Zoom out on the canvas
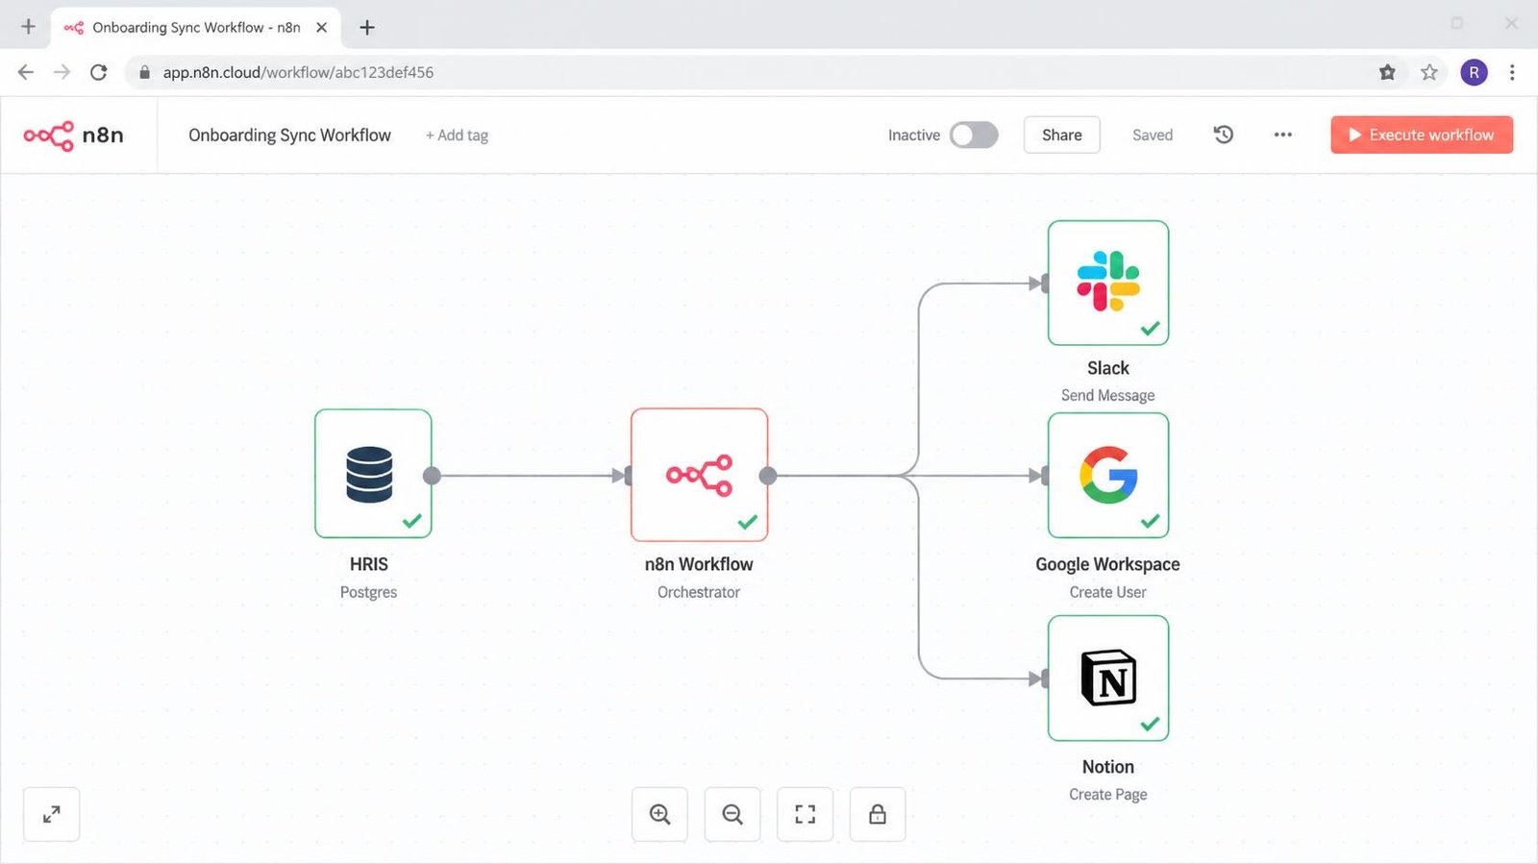The width and height of the screenshot is (1538, 864). coord(732,814)
